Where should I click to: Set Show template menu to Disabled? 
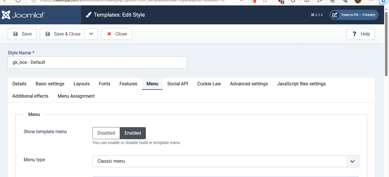coord(106,133)
